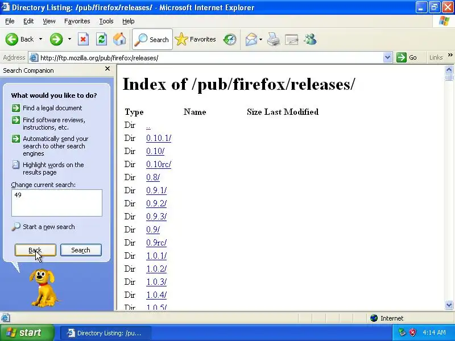The width and height of the screenshot is (455, 341).
Task: Open the Back button history dropdown arrow
Action: coord(40,39)
